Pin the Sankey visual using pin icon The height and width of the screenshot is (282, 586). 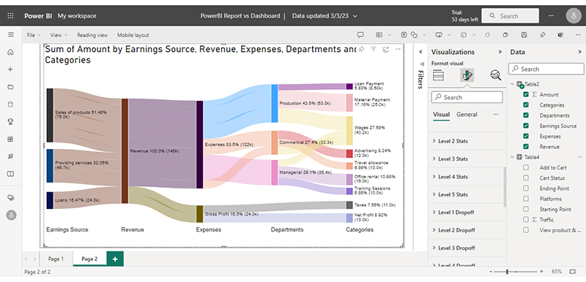pyautogui.click(x=361, y=49)
